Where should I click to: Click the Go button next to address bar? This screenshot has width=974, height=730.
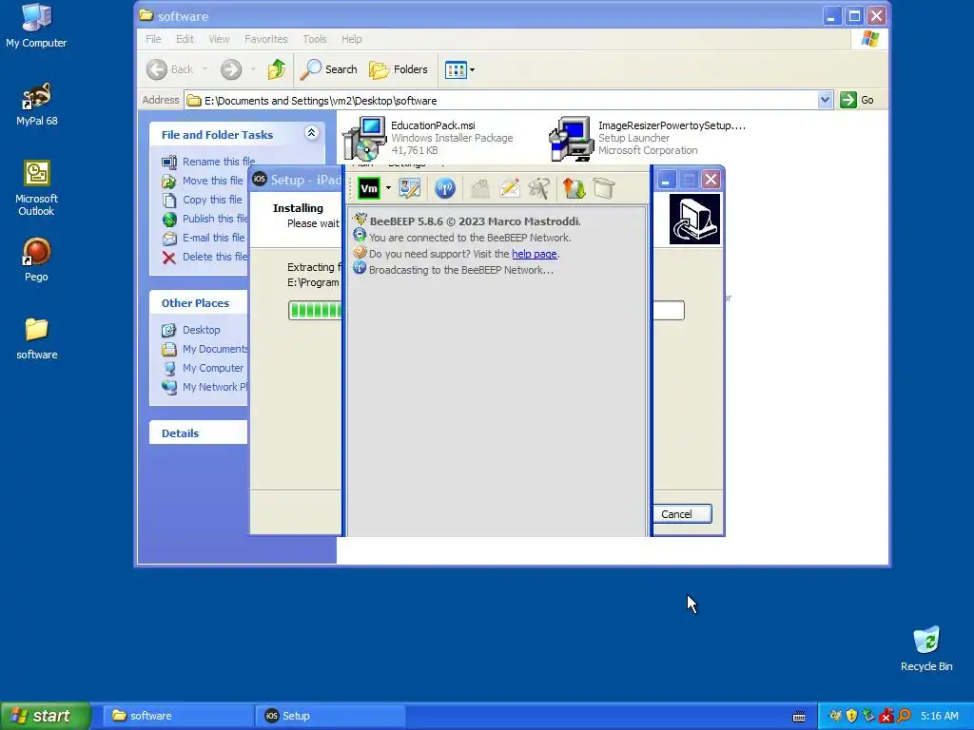click(x=857, y=100)
